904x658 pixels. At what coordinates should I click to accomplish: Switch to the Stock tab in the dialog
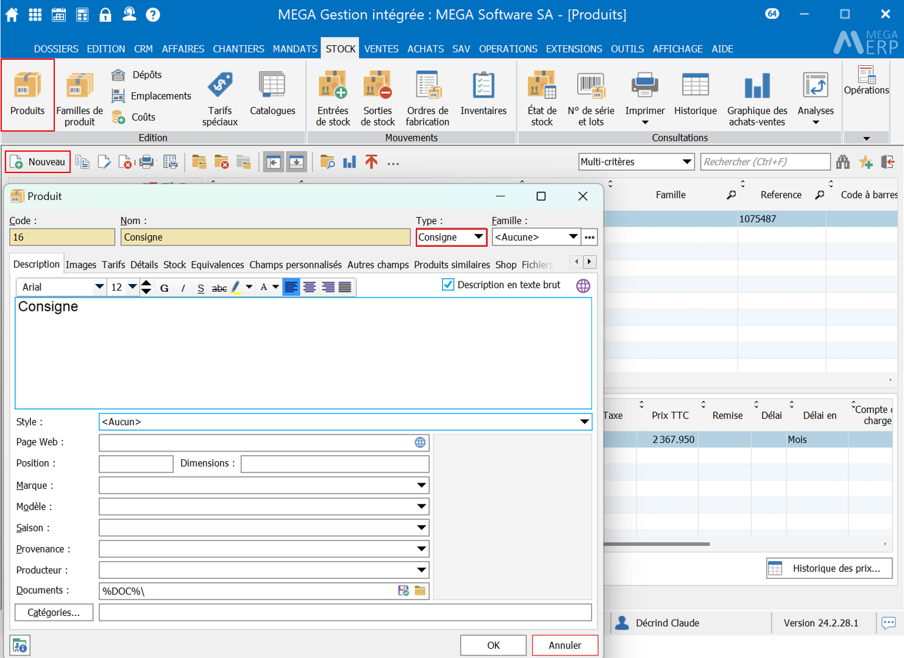tap(174, 264)
